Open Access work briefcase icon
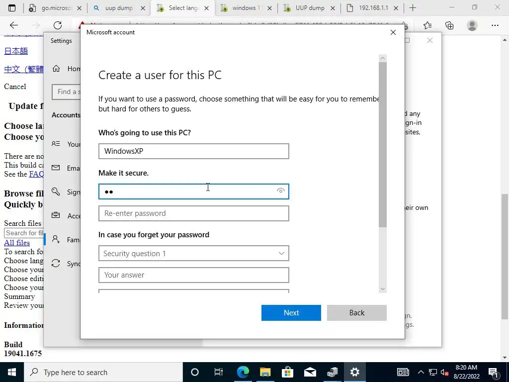Image resolution: width=509 pixels, height=382 pixels. click(56, 215)
